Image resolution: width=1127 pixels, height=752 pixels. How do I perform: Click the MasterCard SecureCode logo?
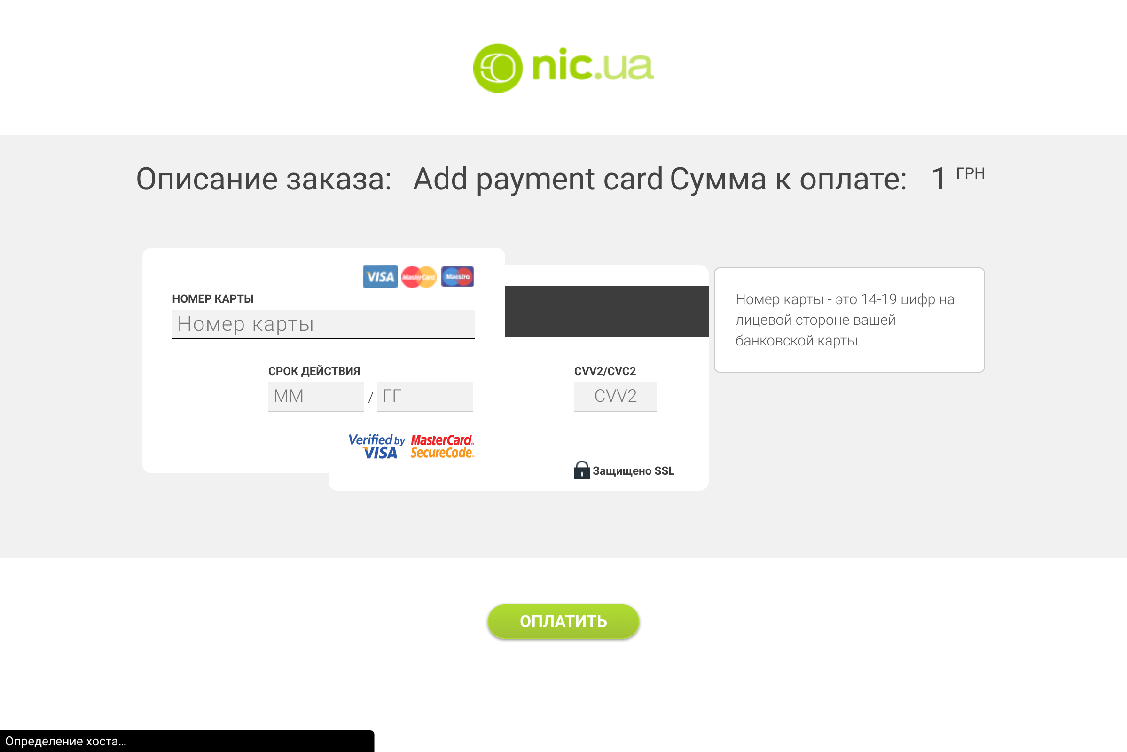click(x=442, y=446)
